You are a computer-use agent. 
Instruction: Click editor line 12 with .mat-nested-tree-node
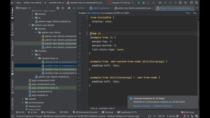click(x=128, y=62)
